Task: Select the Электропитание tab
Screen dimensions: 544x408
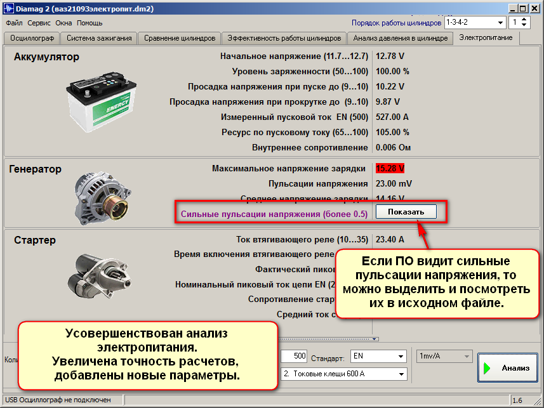Action: [486, 37]
